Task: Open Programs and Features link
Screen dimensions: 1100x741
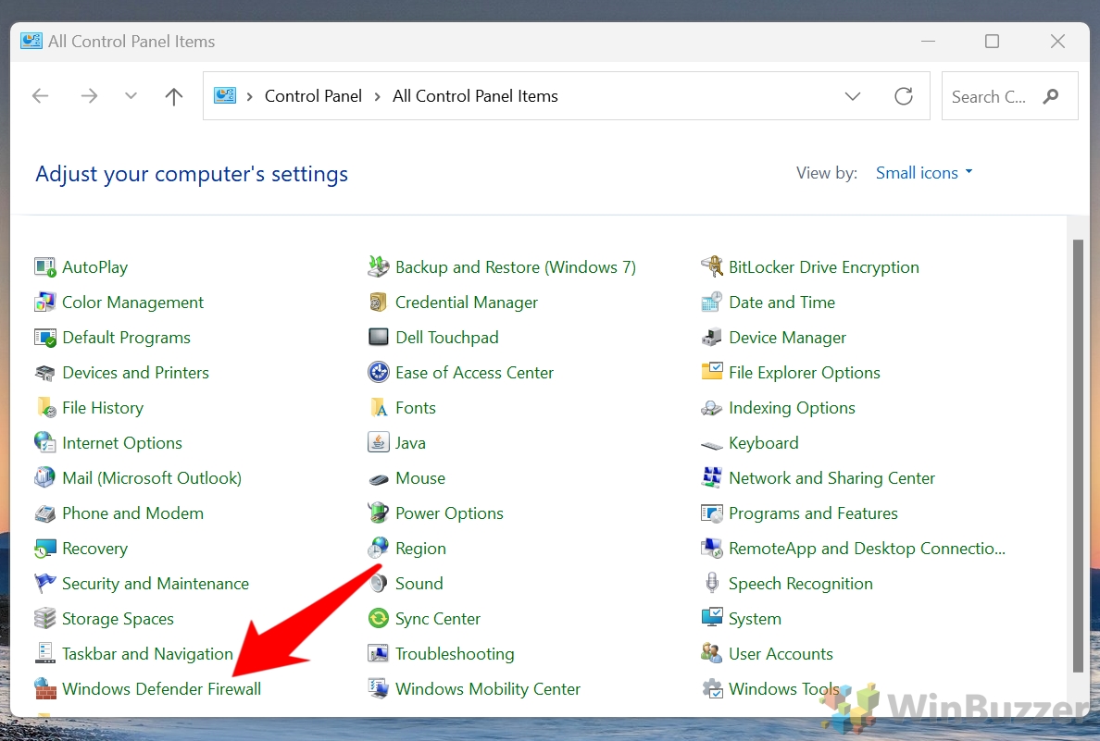Action: coord(813,513)
